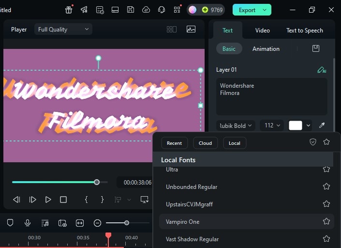
Task: Step forward one frame
Action: [x=32, y=200]
